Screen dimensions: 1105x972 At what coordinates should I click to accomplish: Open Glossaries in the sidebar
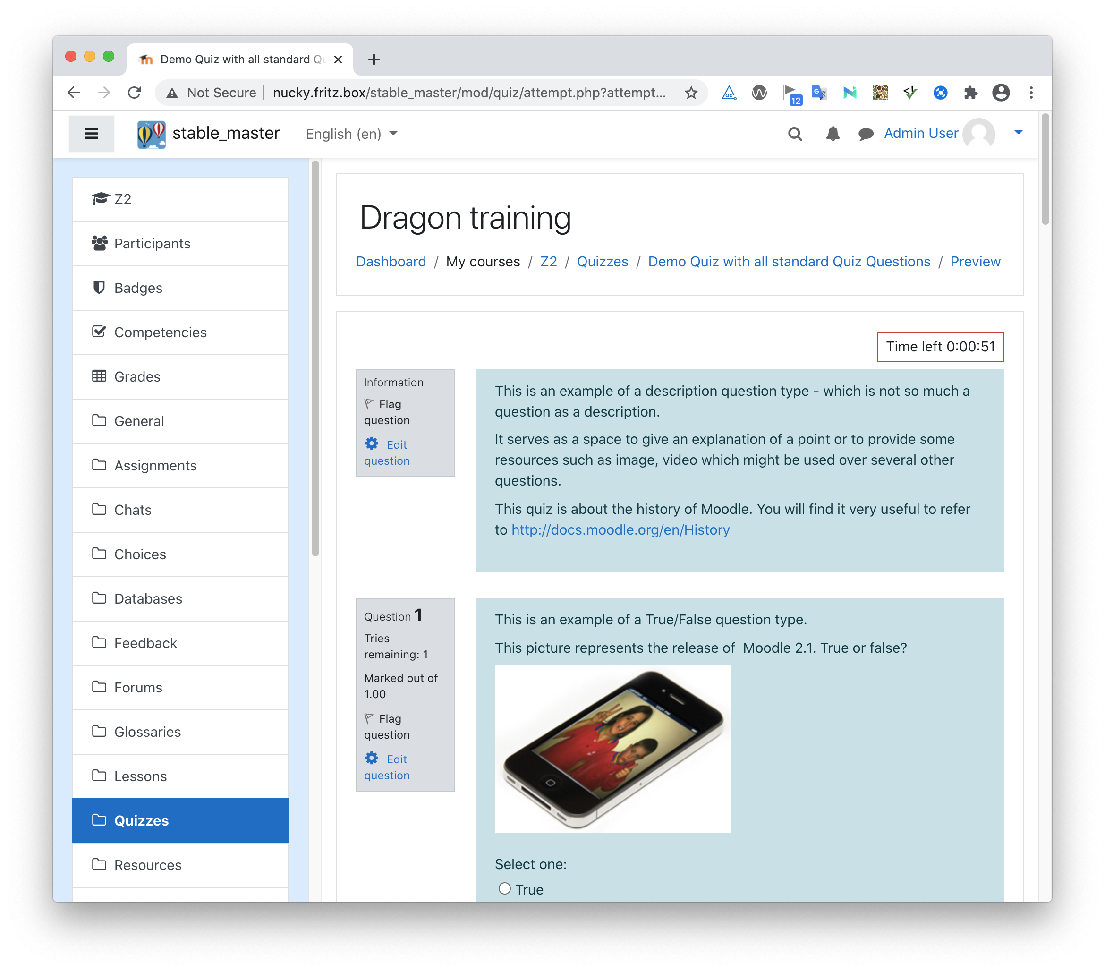click(180, 732)
